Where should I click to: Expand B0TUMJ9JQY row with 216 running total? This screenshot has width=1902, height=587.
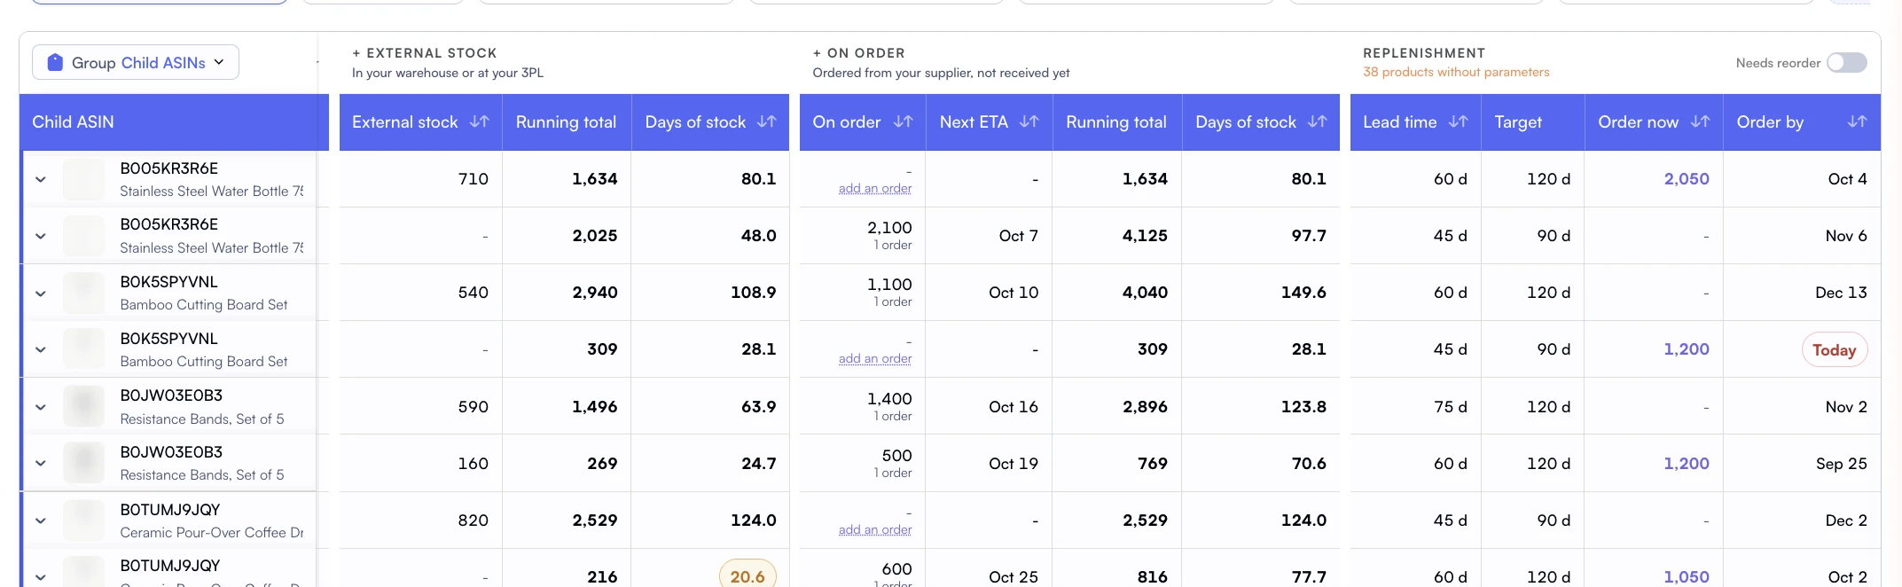41,576
